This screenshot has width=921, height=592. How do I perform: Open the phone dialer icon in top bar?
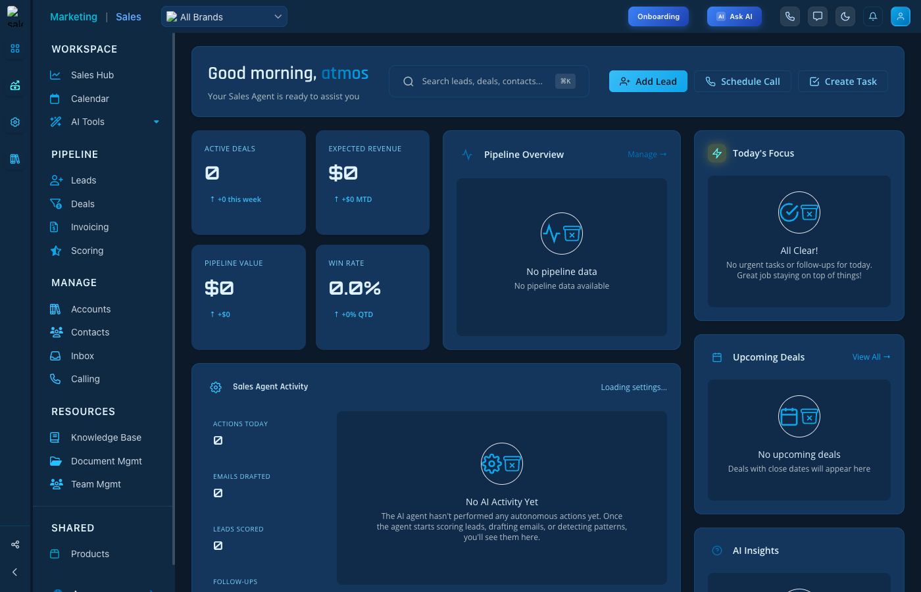tap(790, 16)
